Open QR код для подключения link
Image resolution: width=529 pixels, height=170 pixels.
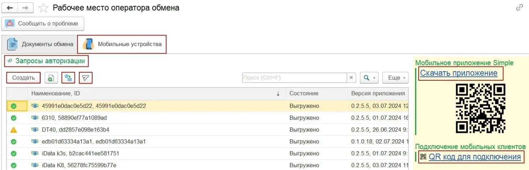(474, 157)
